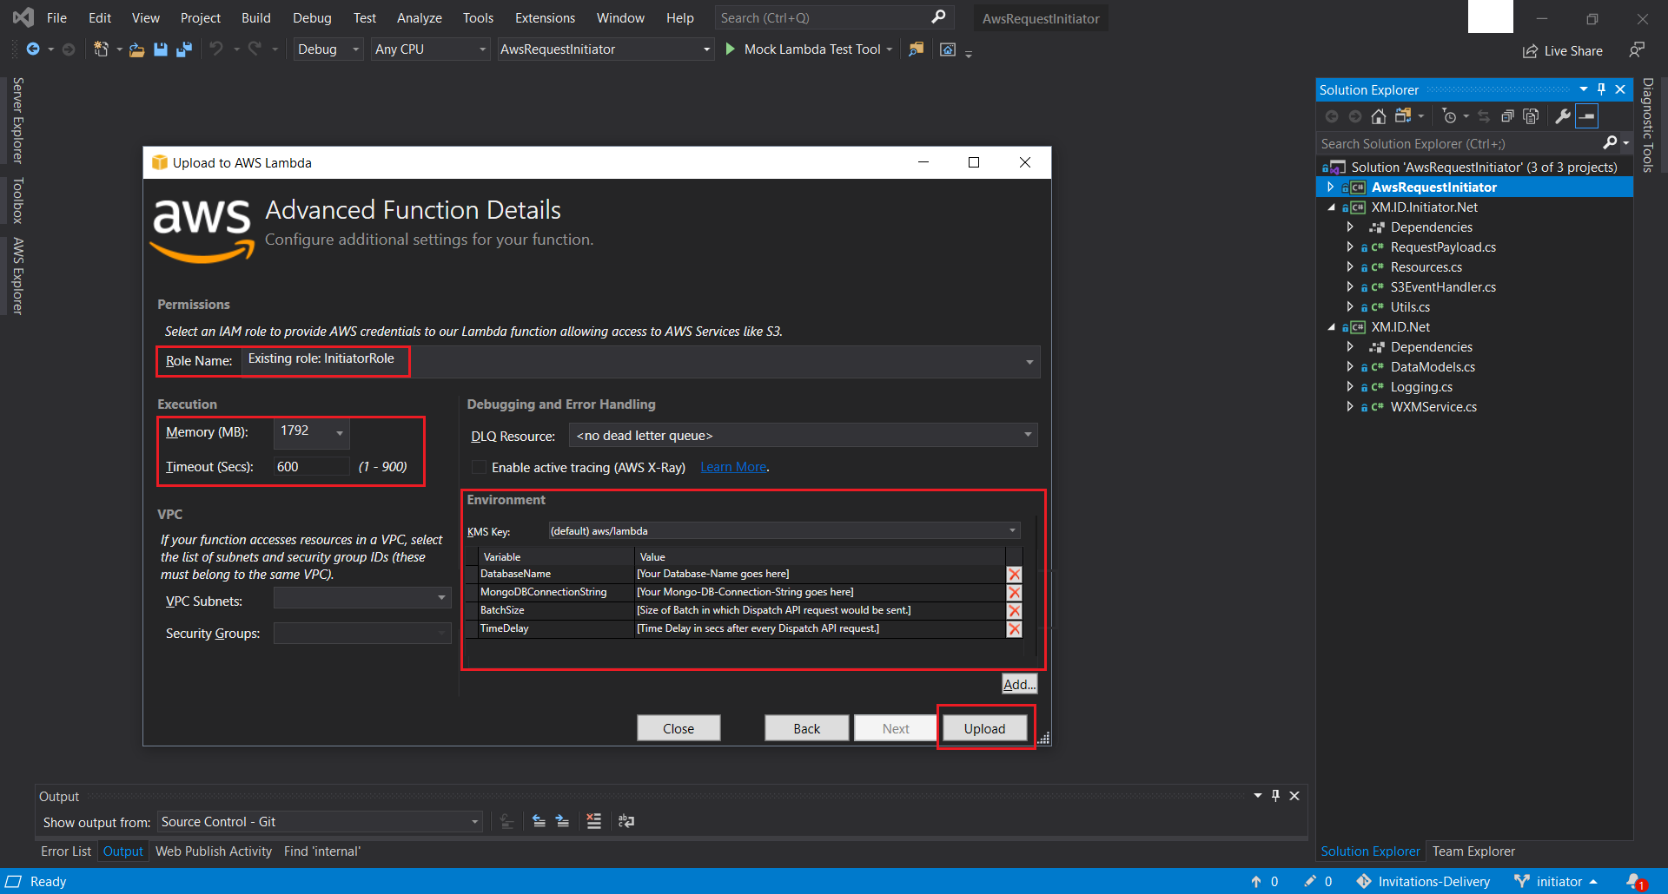The width and height of the screenshot is (1668, 894).
Task: Open the Memory (MB) dropdown
Action: 340,432
